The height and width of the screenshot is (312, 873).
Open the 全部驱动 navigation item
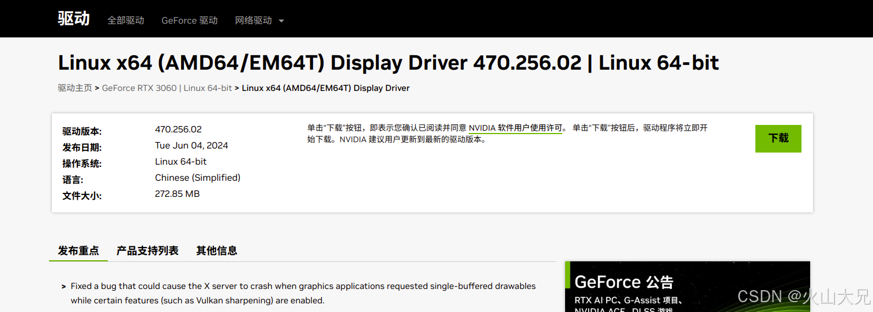point(126,20)
